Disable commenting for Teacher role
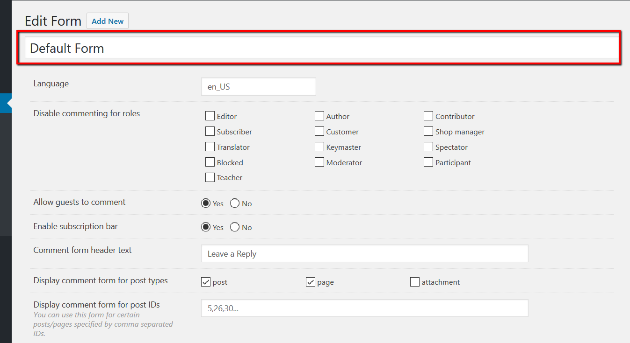Image resolution: width=630 pixels, height=343 pixels. point(210,177)
